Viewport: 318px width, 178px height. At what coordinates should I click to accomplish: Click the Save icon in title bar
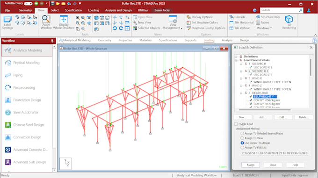tap(52, 3)
